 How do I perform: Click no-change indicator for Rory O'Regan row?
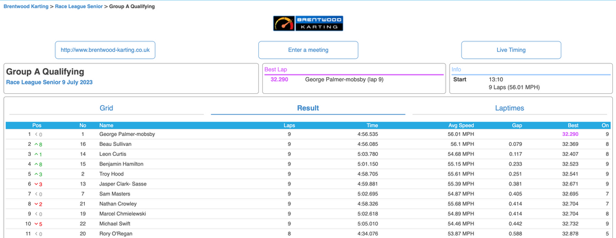pyautogui.click(x=38, y=234)
